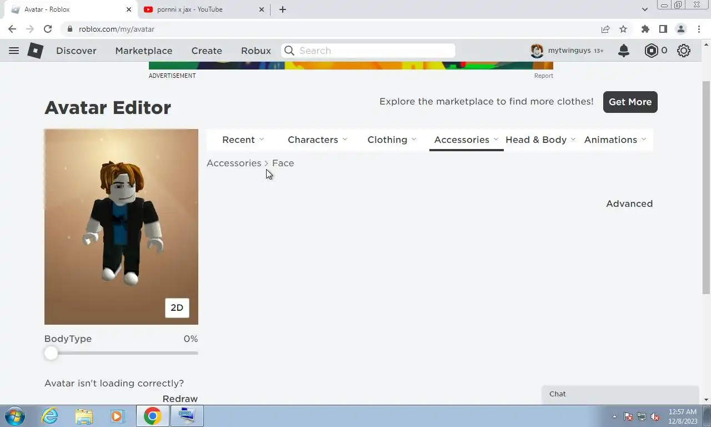Open the notifications bell

[624, 51]
